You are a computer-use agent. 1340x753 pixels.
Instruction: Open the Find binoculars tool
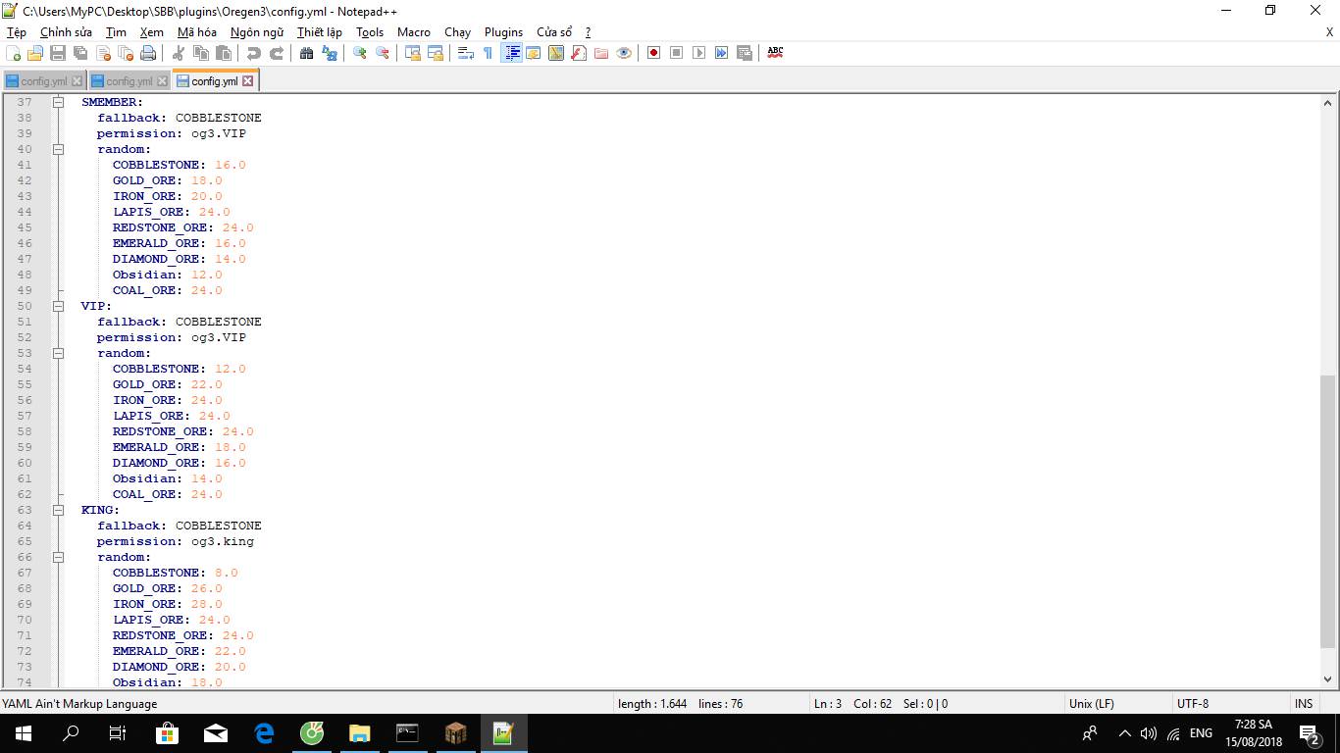[x=306, y=53]
